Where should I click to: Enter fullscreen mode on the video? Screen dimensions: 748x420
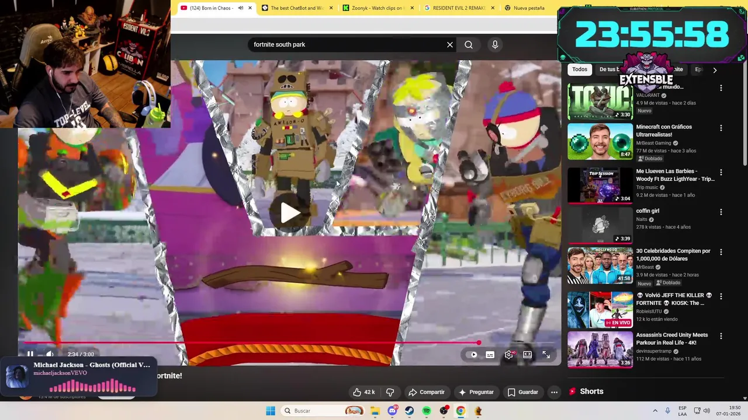(546, 355)
